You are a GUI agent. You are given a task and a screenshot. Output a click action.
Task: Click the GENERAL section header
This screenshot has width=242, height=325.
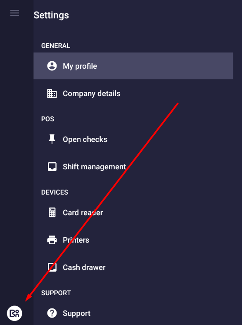coord(56,46)
